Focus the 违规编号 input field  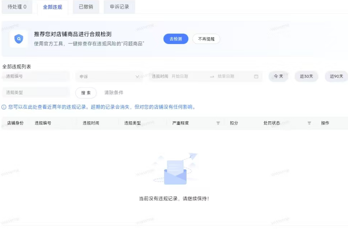click(35, 76)
